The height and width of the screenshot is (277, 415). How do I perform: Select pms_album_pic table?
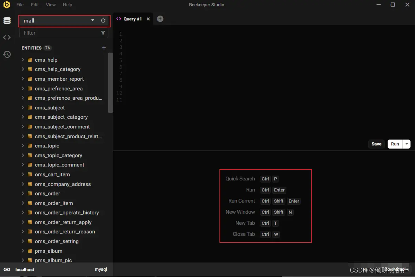53,260
